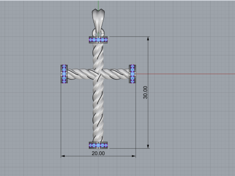Select the pendant bail at the top
The width and height of the screenshot is (235, 176).
point(98,21)
